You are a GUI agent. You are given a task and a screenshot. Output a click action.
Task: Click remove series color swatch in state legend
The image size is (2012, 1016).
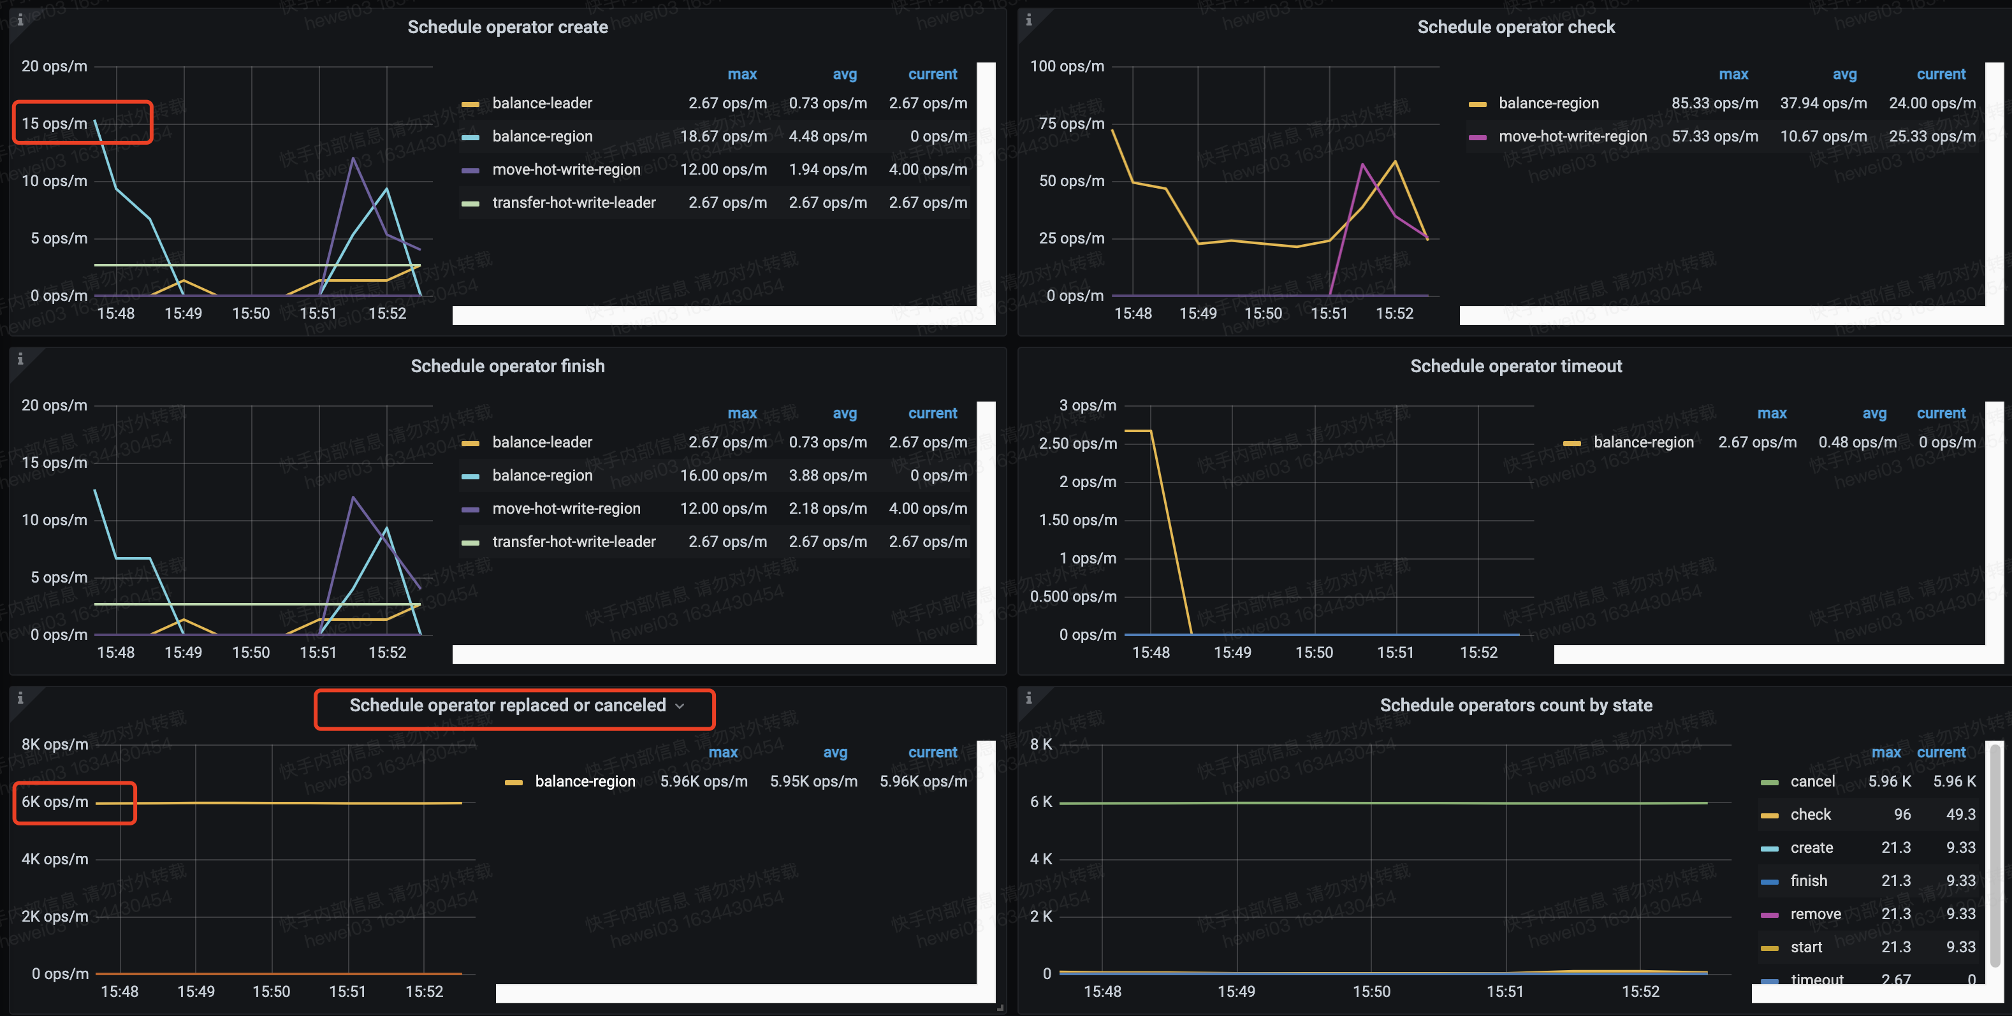coord(1769,915)
